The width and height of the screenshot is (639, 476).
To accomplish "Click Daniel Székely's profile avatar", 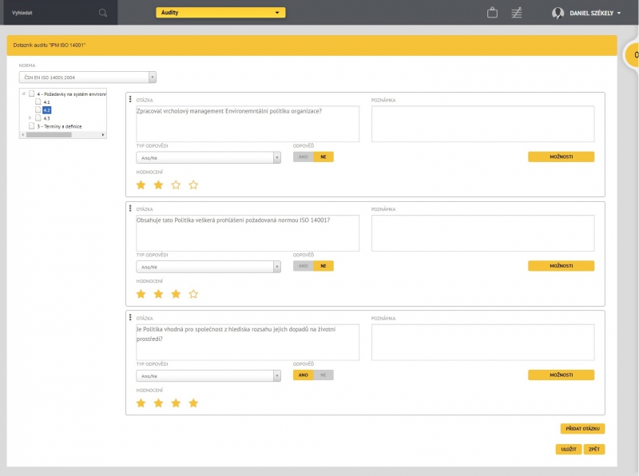I will 558,13.
